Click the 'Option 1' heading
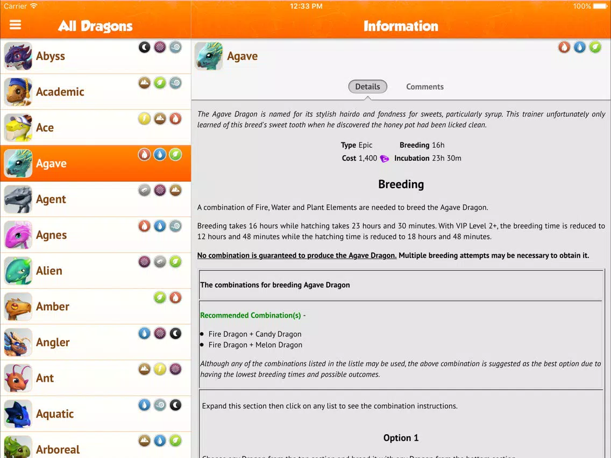This screenshot has height=458, width=611. click(x=401, y=438)
